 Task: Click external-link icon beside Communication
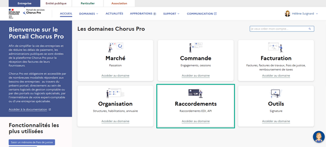click(215, 14)
